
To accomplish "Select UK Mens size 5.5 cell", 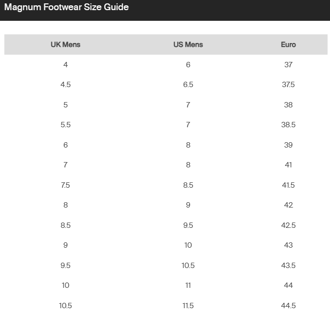I will pos(65,125).
